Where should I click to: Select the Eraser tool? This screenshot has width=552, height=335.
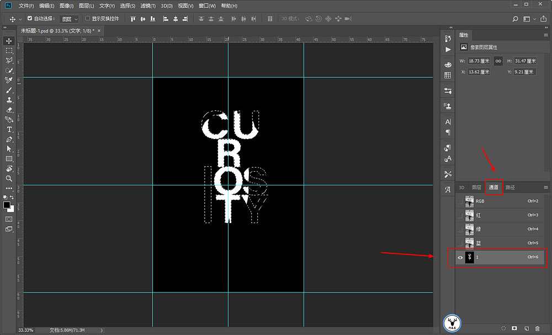coord(9,110)
